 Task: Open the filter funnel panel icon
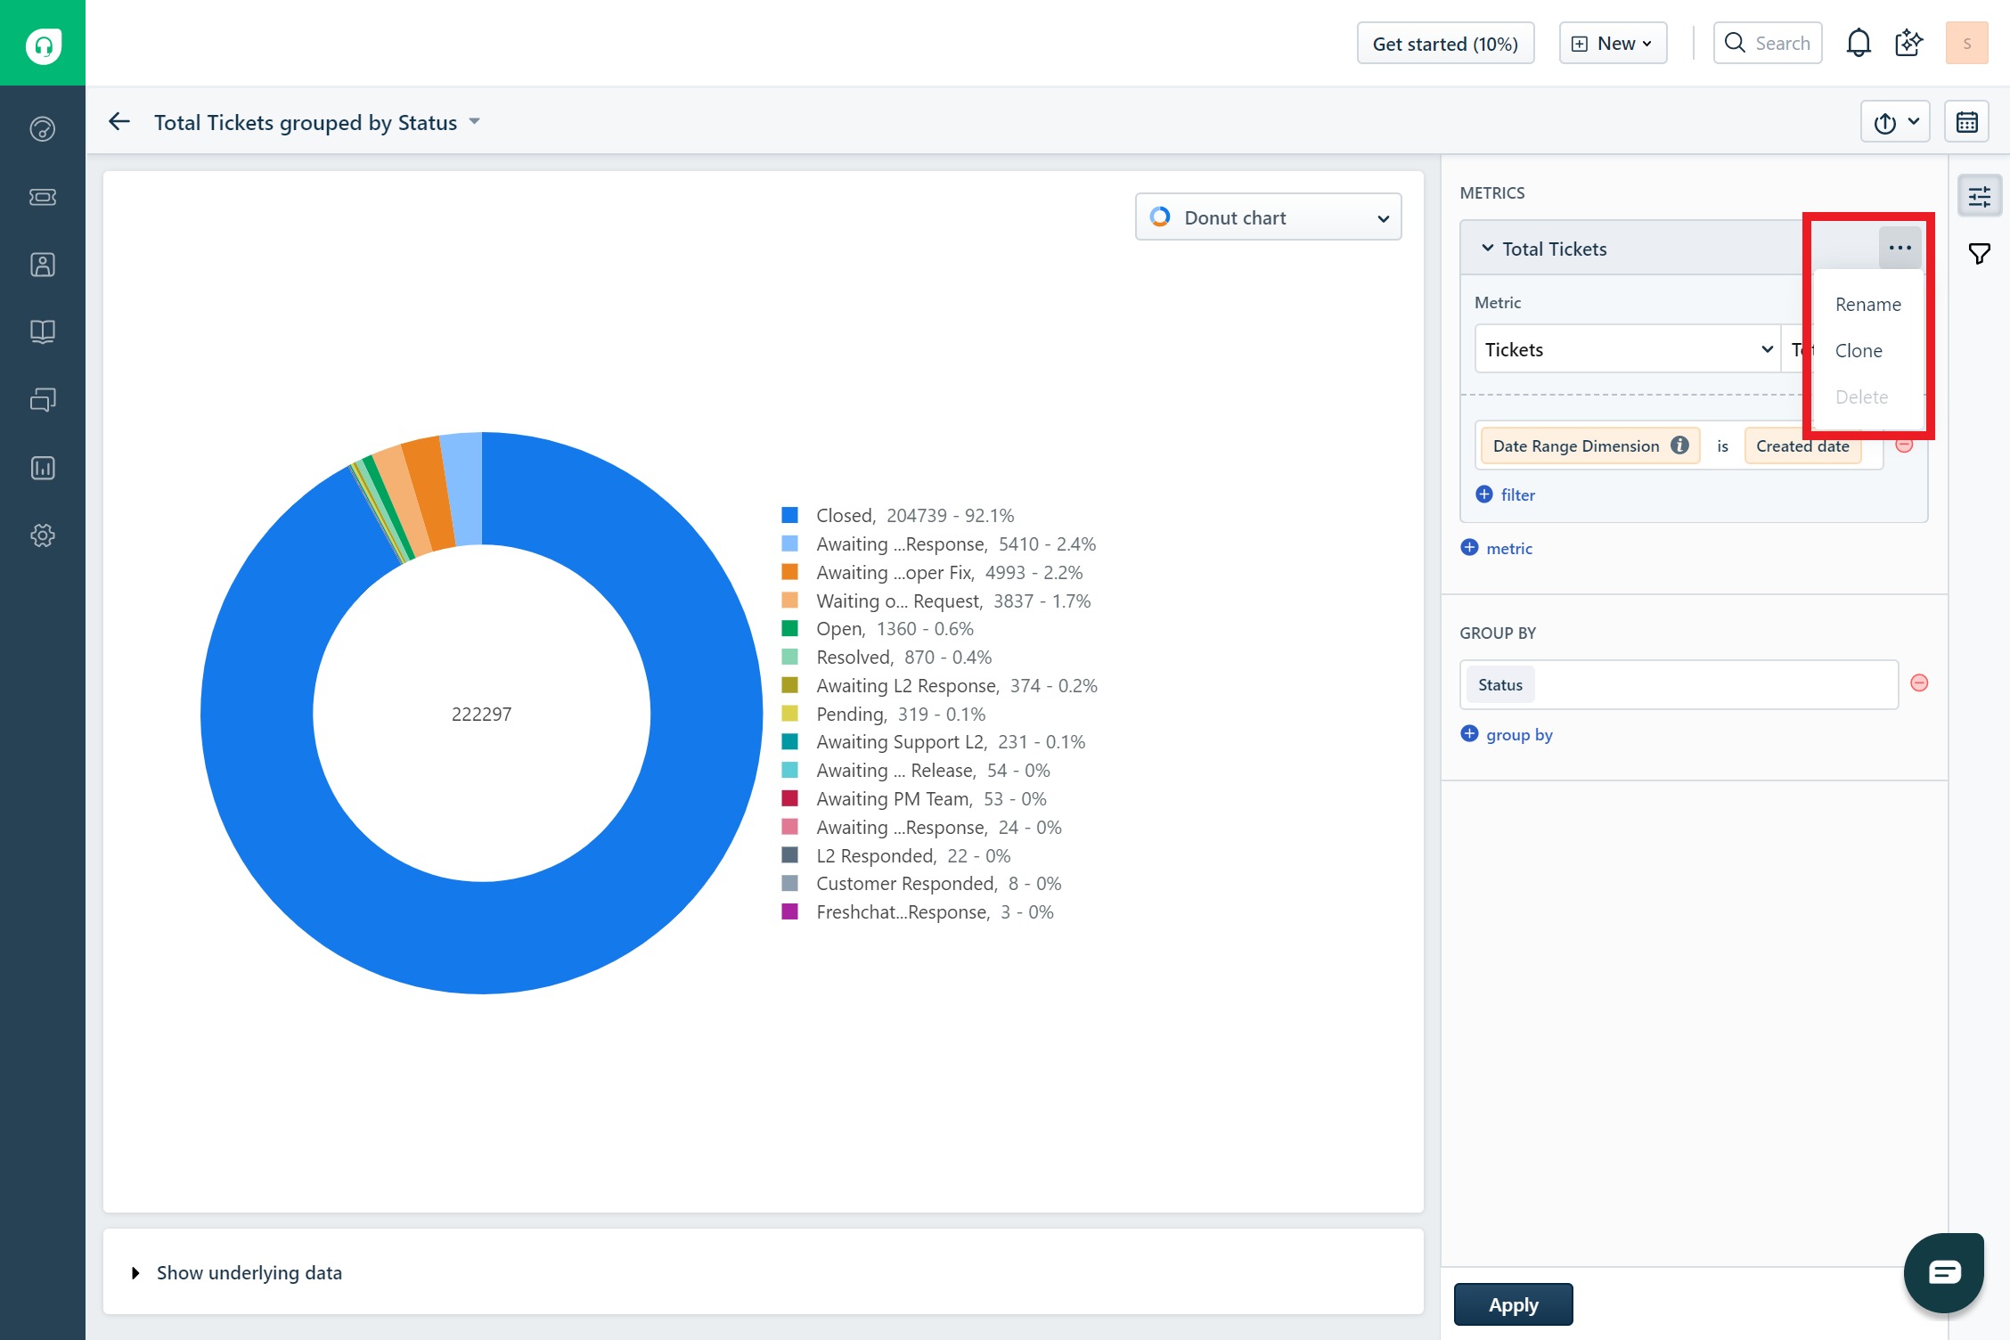coord(1979,254)
